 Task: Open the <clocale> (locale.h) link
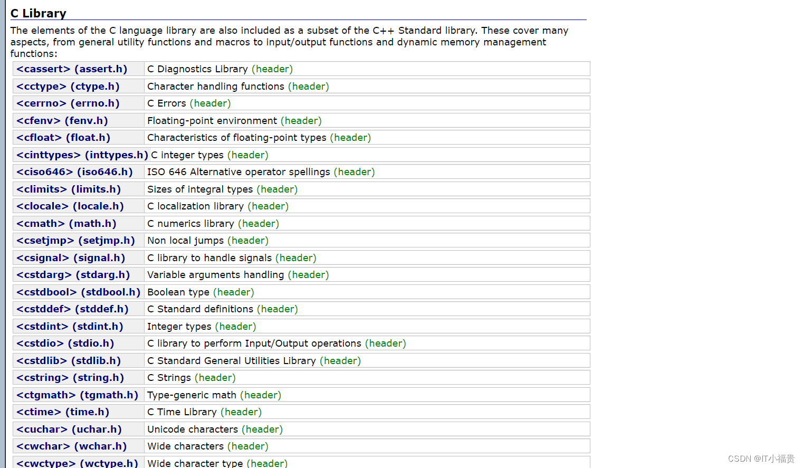click(70, 206)
